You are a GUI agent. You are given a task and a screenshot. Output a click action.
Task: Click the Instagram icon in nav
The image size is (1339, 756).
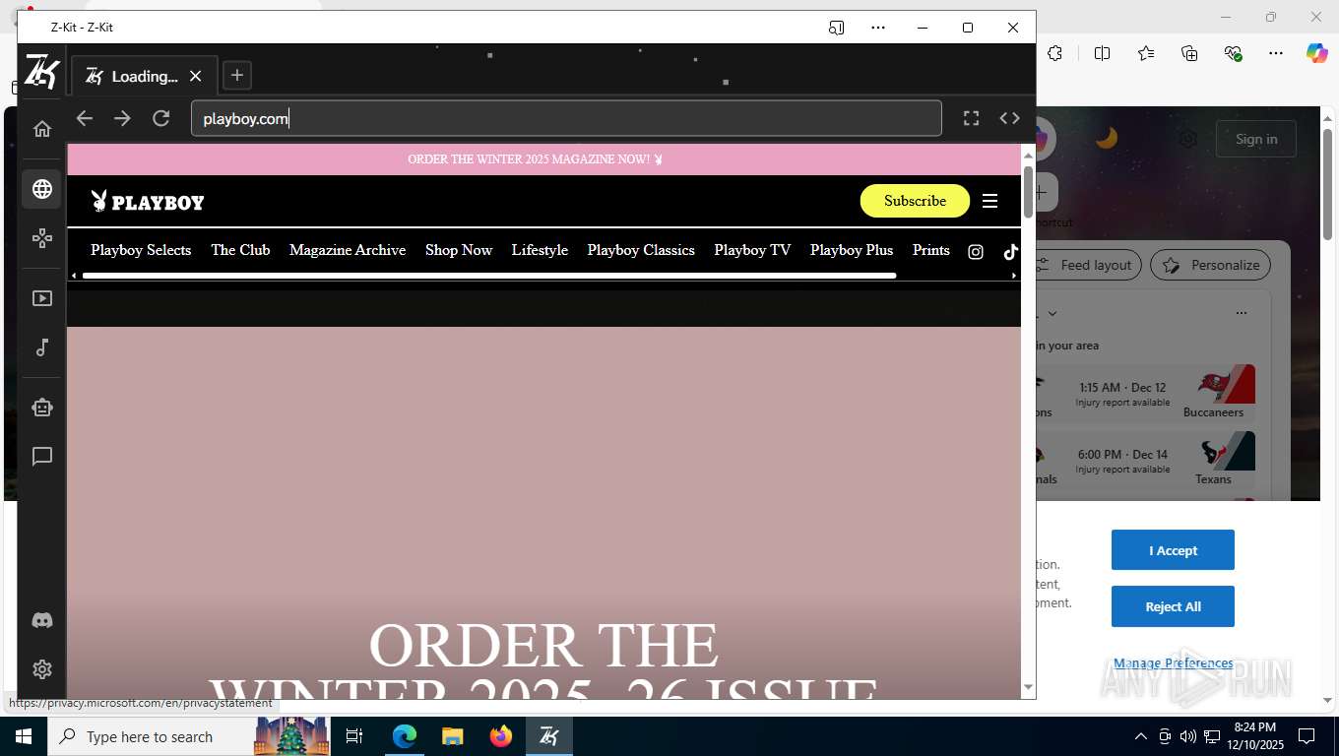click(x=976, y=252)
